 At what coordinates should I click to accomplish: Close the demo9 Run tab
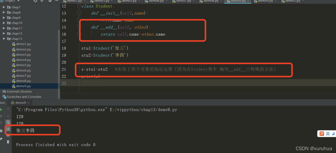pyautogui.click(x=28, y=103)
